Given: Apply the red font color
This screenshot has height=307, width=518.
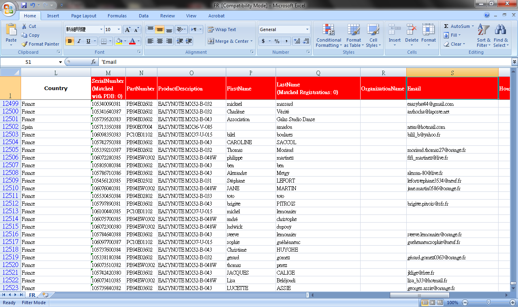Looking at the screenshot, I should (132, 41).
